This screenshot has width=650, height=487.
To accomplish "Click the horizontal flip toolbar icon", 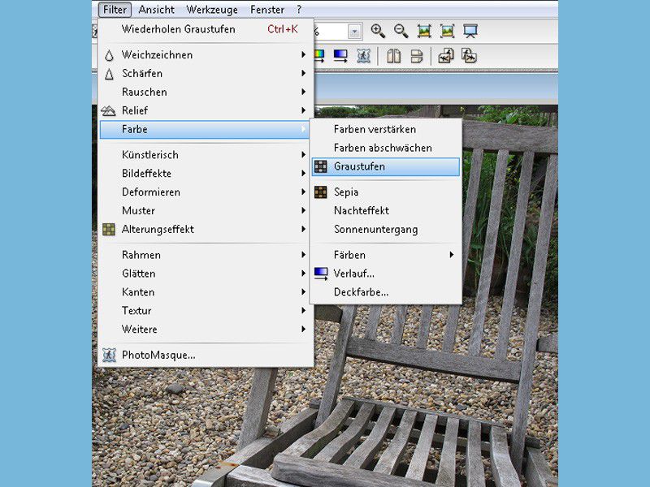I will [393, 56].
